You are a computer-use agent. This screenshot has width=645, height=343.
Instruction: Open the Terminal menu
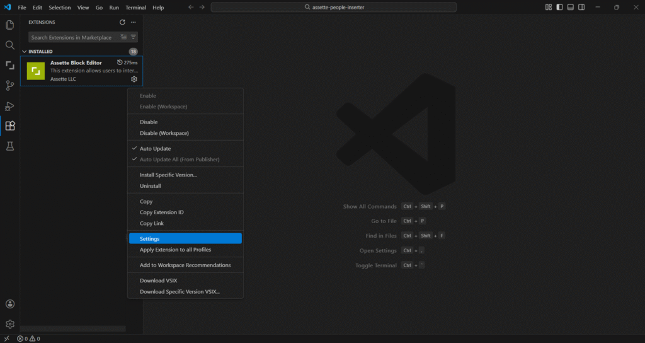[x=135, y=8]
